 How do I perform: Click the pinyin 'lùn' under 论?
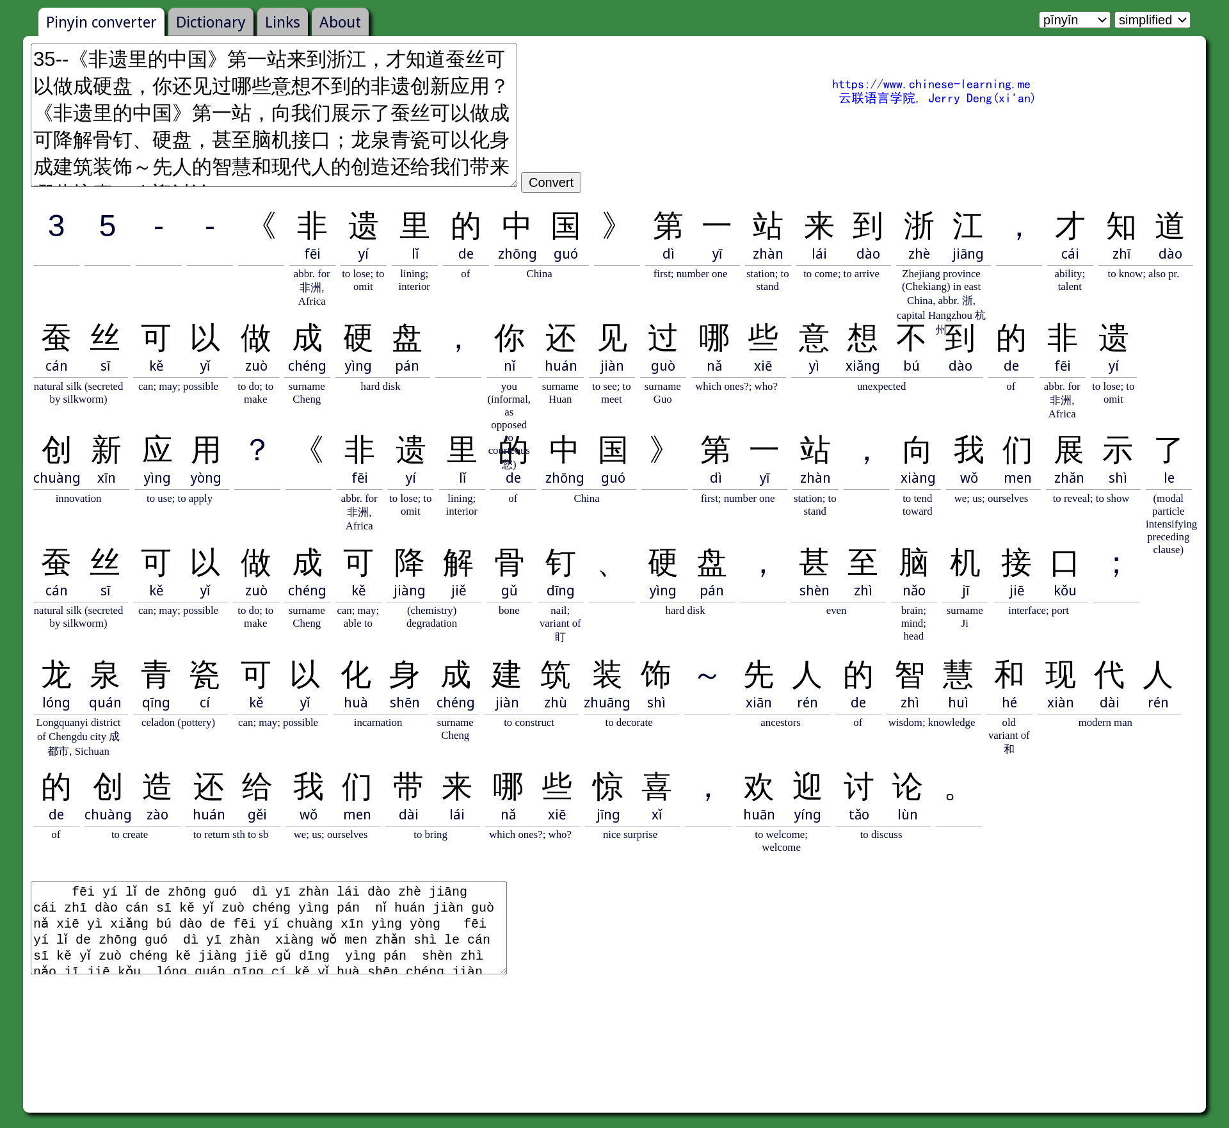pyautogui.click(x=908, y=814)
